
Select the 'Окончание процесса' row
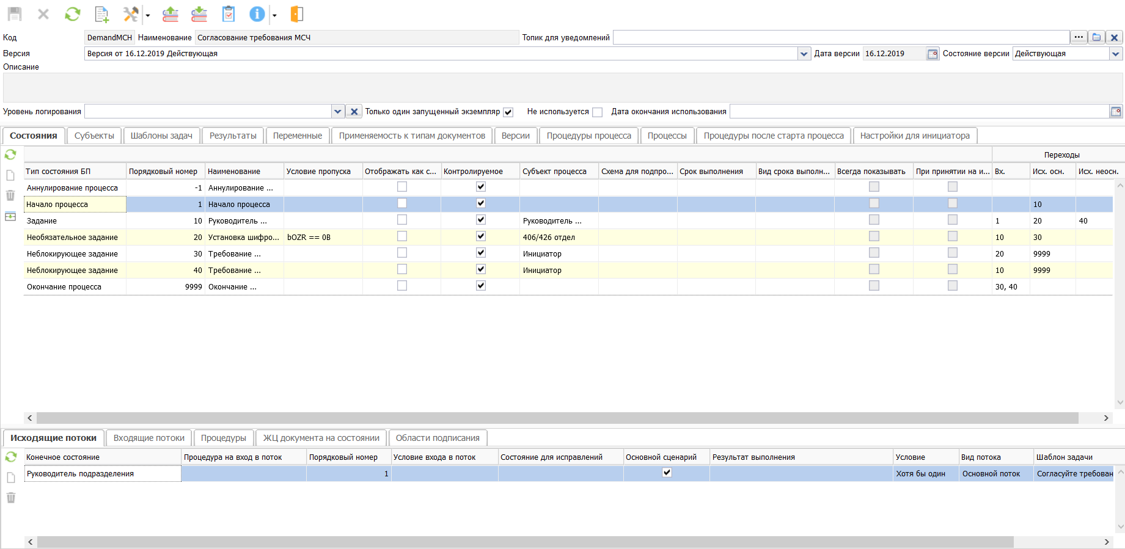tap(64, 287)
